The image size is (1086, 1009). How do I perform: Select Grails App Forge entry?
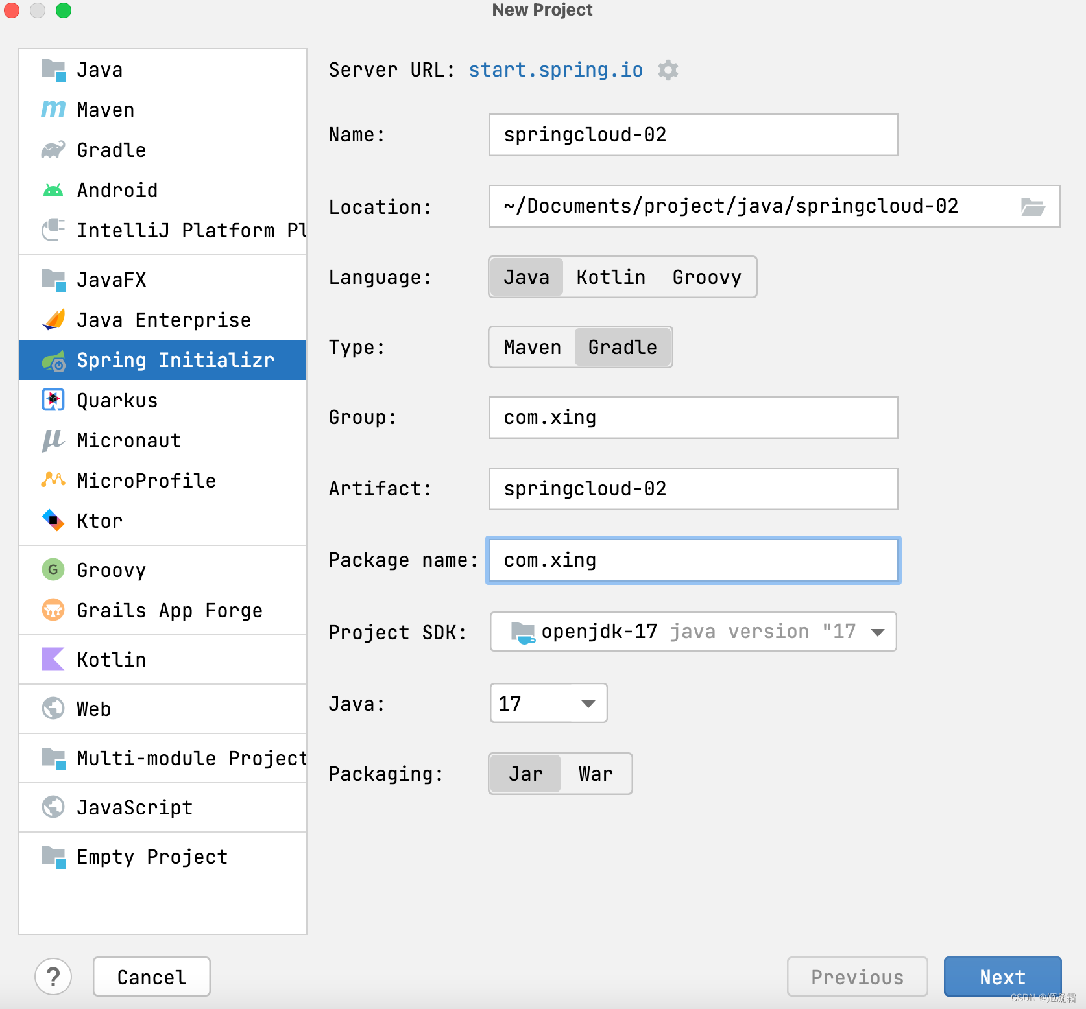click(163, 610)
